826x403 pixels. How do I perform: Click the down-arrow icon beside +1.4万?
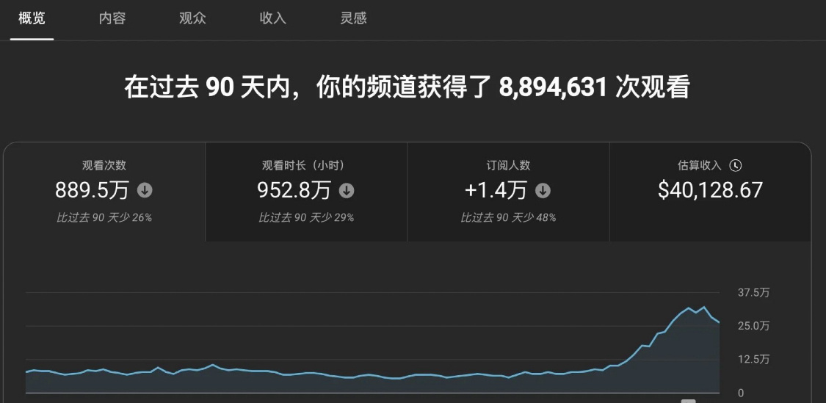[x=543, y=190]
